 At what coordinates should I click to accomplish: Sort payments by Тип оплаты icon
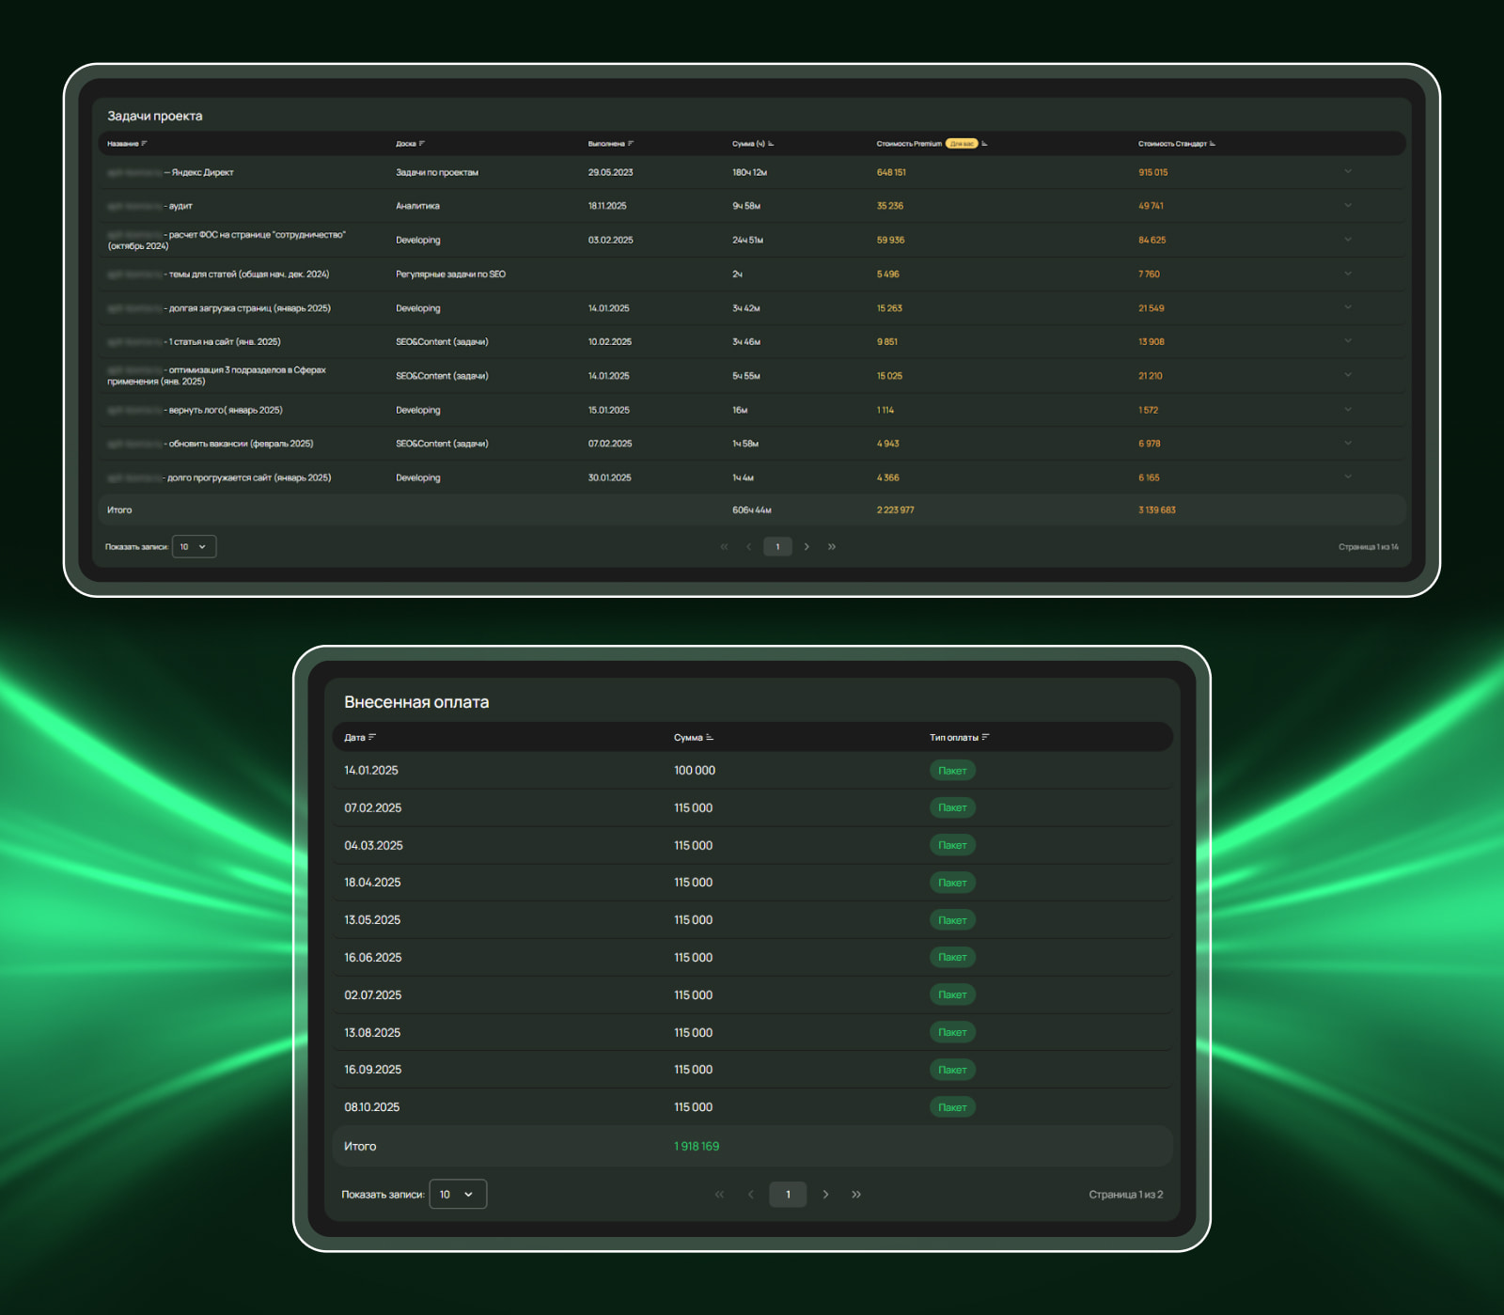coord(985,738)
